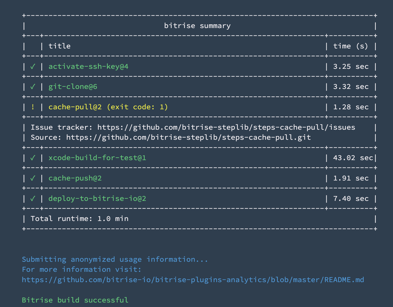Click the green checkmark beside xcode-build-for-test@1
The height and width of the screenshot is (307, 393).
coord(33,158)
